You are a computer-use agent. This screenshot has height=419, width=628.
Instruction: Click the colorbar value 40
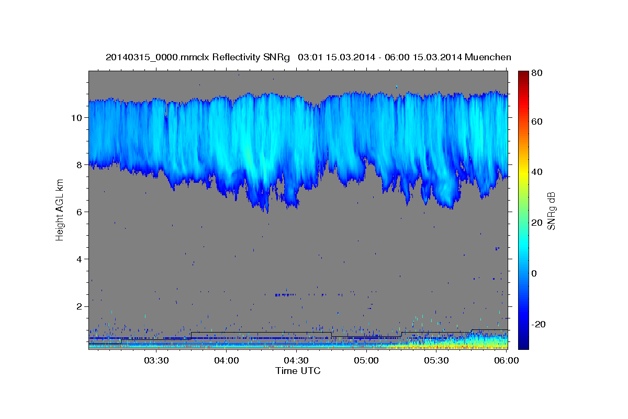tap(536, 172)
